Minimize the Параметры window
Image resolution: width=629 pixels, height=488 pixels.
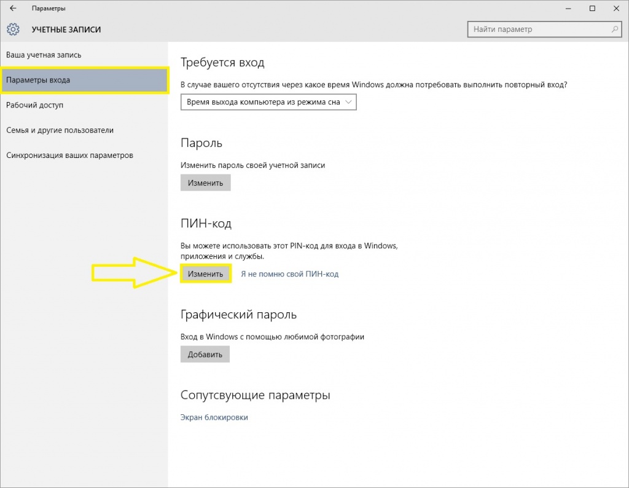pos(564,9)
